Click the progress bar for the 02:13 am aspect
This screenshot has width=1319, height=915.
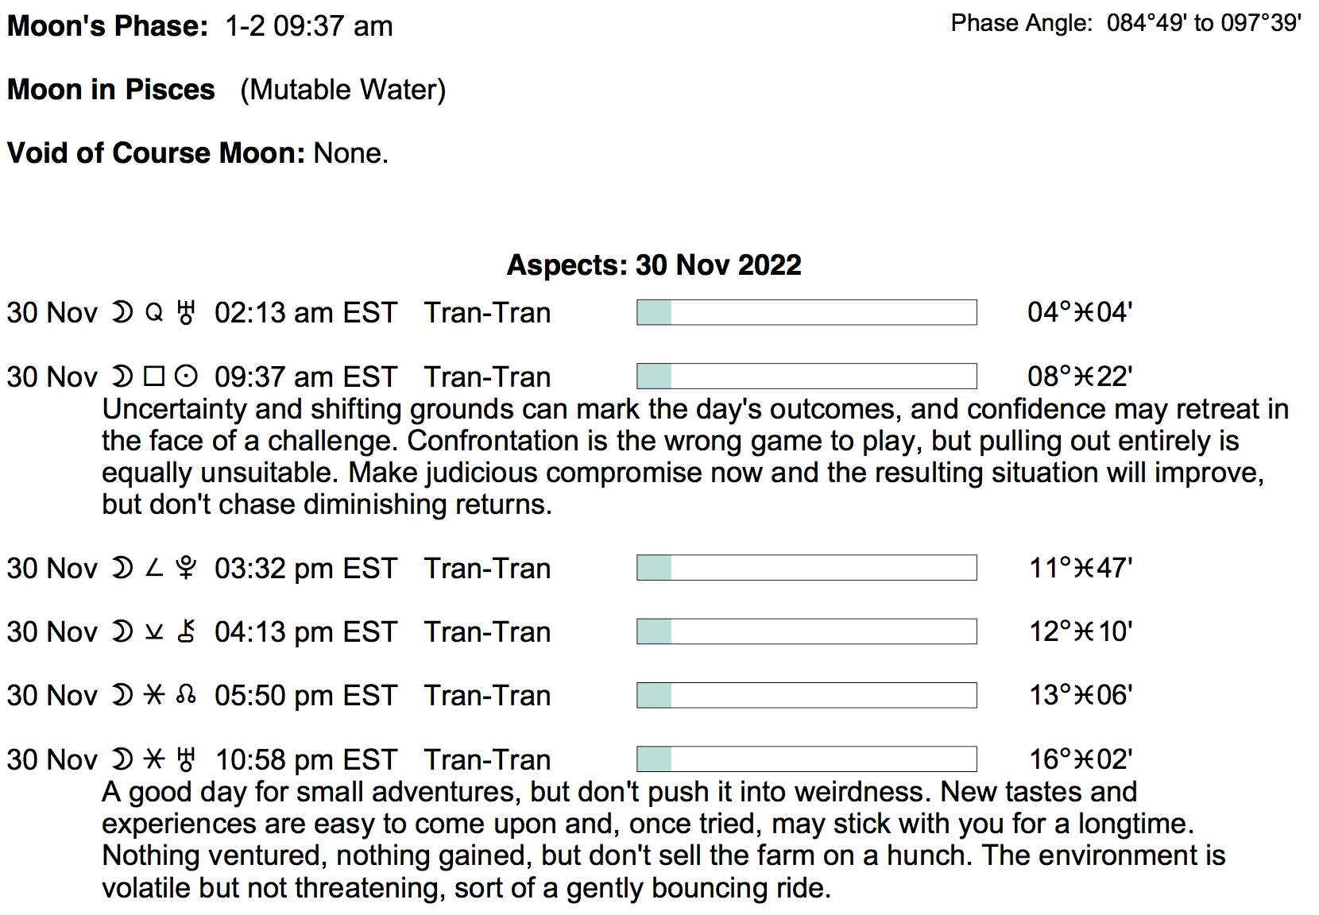pyautogui.click(x=806, y=313)
